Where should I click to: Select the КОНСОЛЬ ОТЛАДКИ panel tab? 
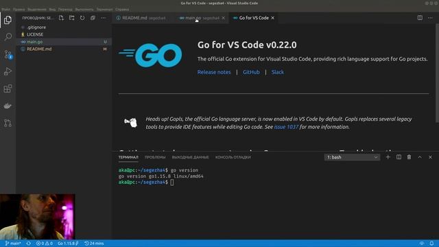[x=233, y=157]
